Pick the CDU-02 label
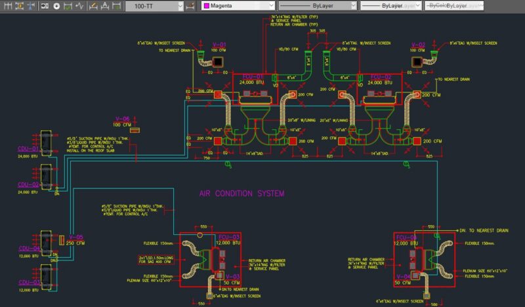The width and height of the screenshot is (525, 307). coord(28,185)
